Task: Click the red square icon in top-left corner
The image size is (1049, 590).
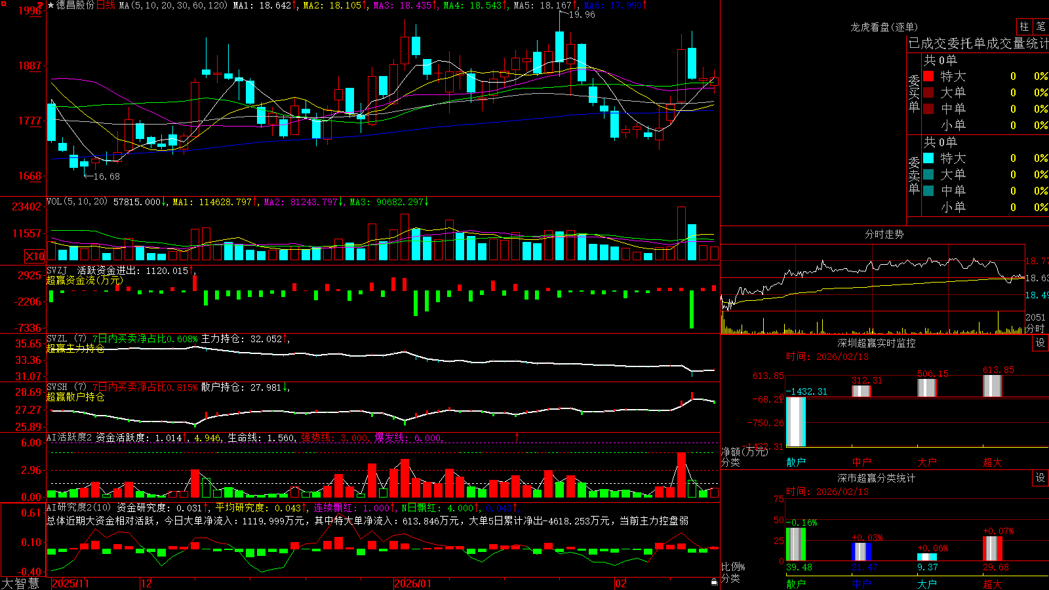Action: tap(3, 3)
